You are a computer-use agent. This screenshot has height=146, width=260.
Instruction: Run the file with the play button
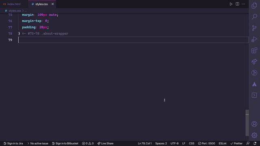point(231,4)
